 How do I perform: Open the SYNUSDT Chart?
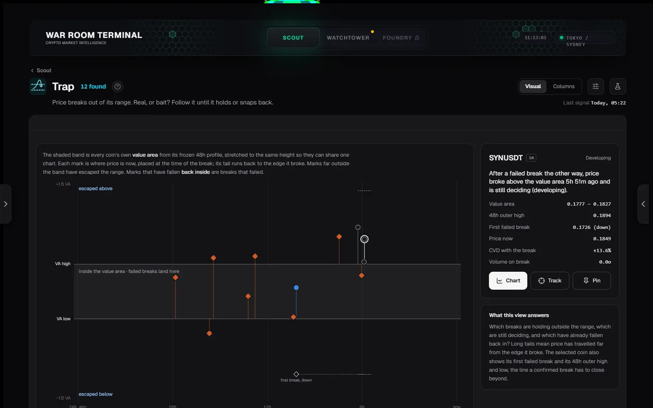tap(508, 281)
